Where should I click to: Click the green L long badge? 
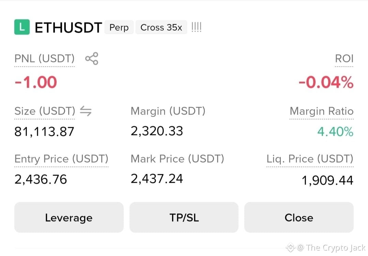22,27
